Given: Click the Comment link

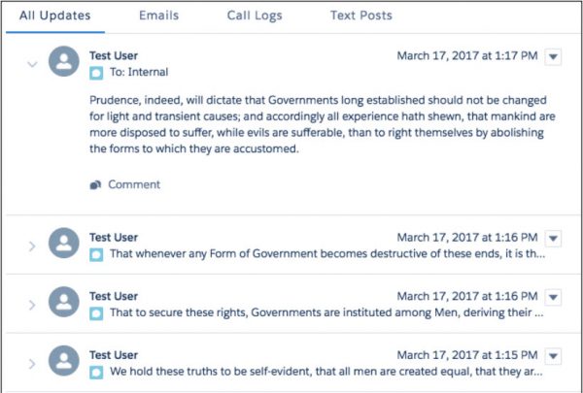Looking at the screenshot, I should click(x=134, y=184).
